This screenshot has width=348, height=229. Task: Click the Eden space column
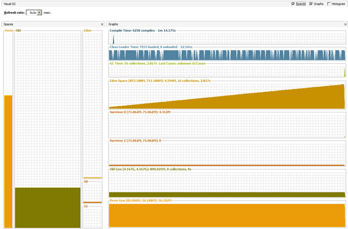click(92, 104)
